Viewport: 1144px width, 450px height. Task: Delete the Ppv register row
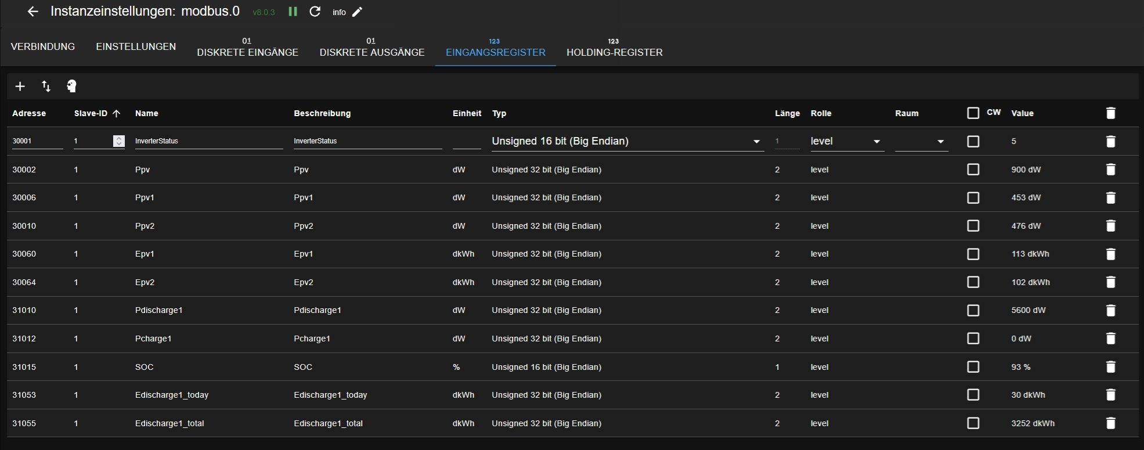click(x=1110, y=170)
